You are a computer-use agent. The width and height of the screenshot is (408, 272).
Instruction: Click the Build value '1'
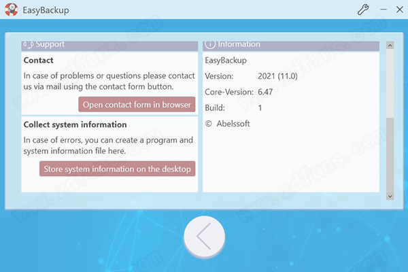(x=260, y=107)
